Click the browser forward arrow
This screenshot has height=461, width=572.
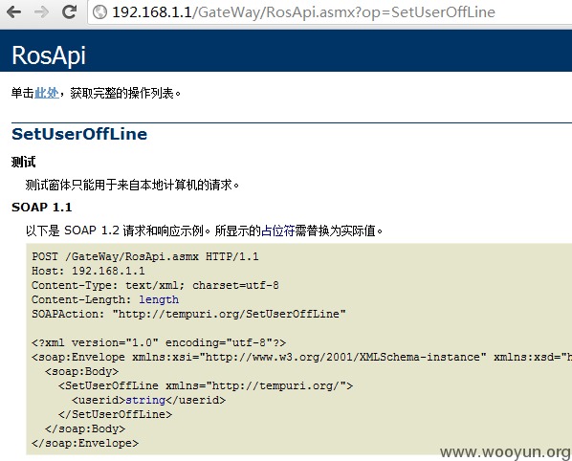point(41,12)
